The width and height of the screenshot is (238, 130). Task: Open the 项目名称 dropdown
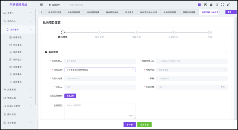(x=100, y=70)
